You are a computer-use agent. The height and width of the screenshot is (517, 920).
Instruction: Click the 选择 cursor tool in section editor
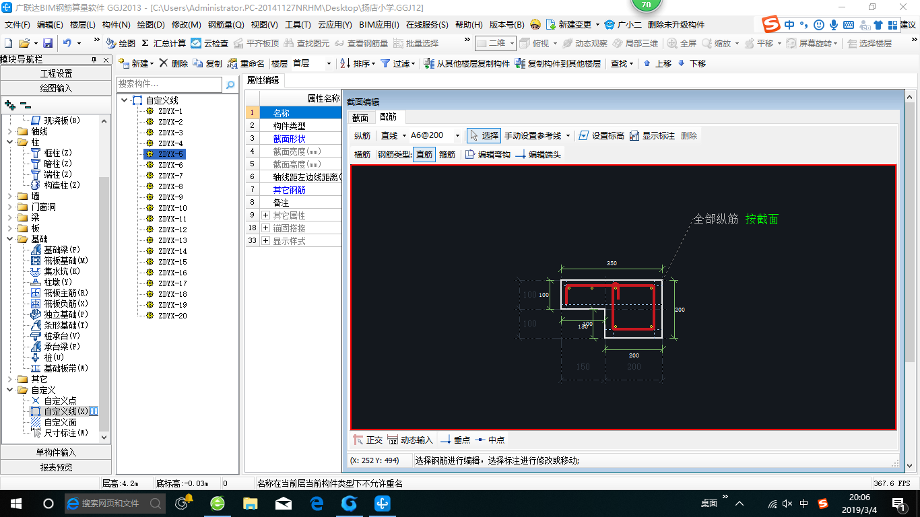484,135
